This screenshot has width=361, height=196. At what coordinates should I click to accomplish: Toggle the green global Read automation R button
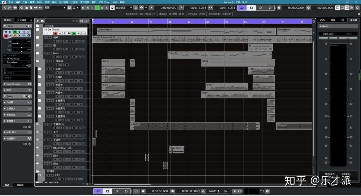[x=97, y=8]
